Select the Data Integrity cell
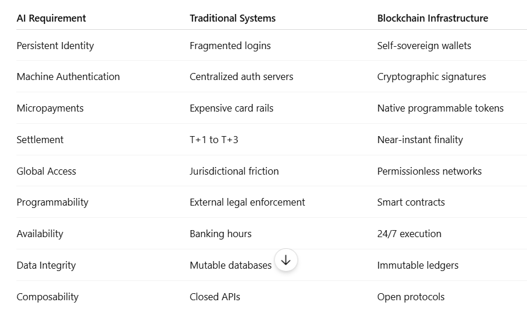This screenshot has width=527, height=330. coord(46,265)
